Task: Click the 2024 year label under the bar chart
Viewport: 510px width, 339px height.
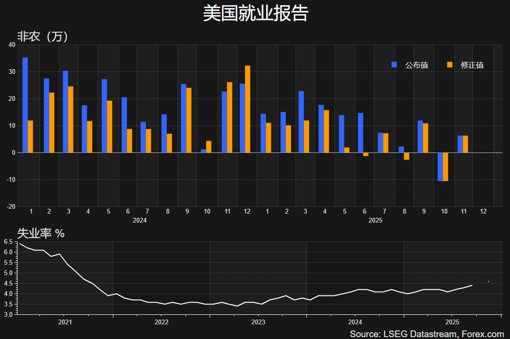Action: coord(139,221)
